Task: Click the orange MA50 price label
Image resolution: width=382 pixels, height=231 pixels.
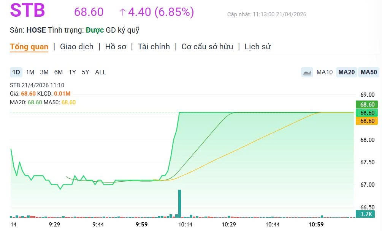Action: pos(368,121)
